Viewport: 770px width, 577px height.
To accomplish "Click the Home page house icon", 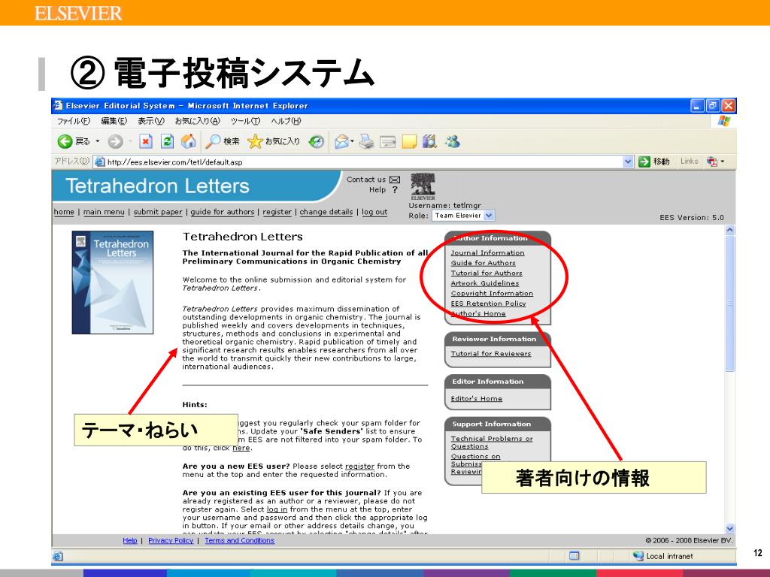I will pos(189,142).
